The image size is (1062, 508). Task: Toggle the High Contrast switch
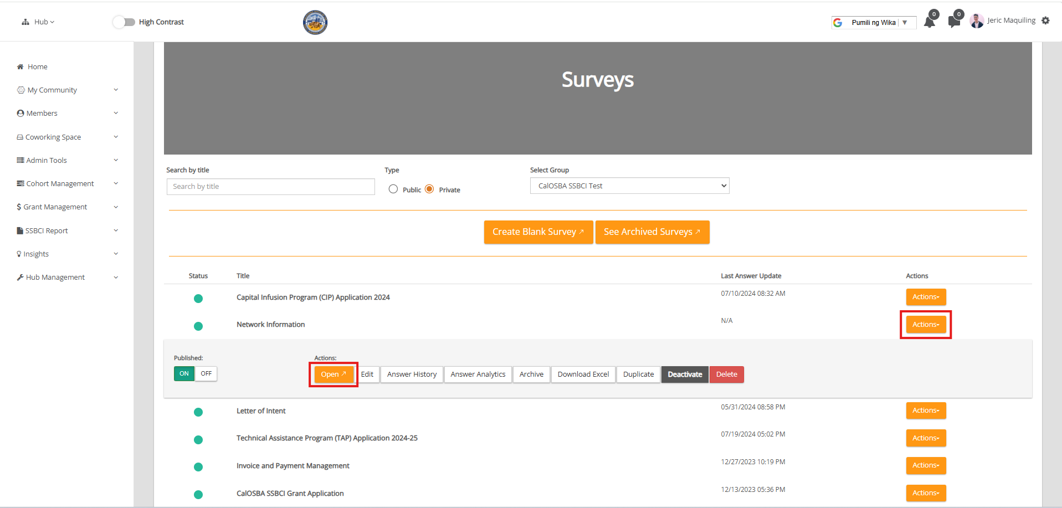[124, 22]
